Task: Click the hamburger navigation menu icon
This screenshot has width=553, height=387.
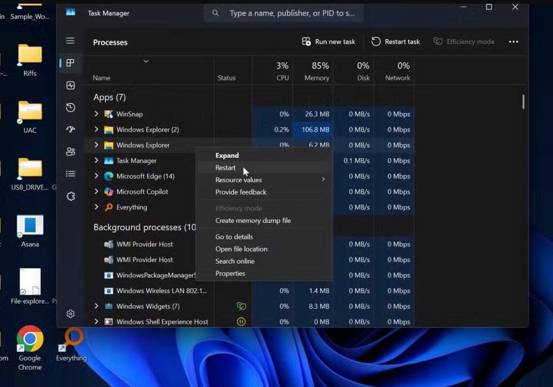Action: pos(70,41)
